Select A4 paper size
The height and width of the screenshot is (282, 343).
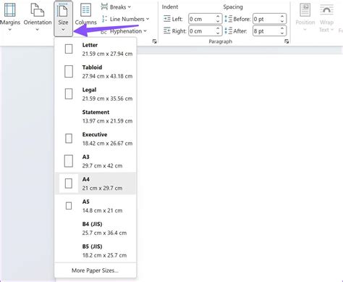click(96, 183)
